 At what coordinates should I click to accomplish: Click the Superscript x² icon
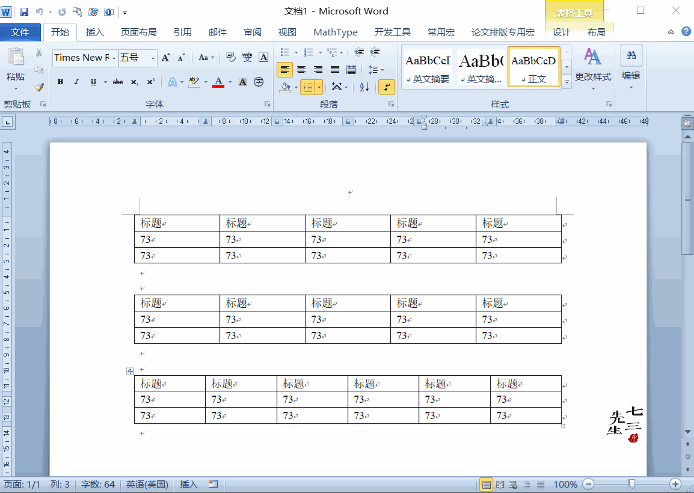click(x=150, y=82)
